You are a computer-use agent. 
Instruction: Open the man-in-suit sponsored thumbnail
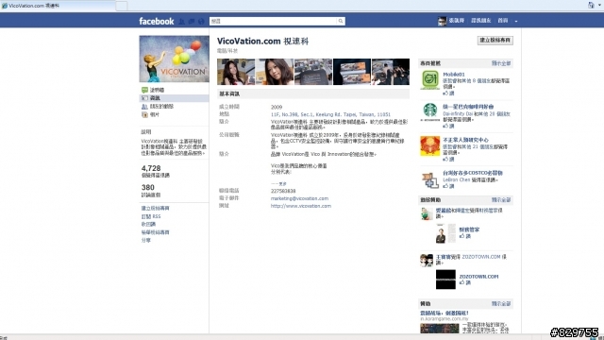pos(445,233)
